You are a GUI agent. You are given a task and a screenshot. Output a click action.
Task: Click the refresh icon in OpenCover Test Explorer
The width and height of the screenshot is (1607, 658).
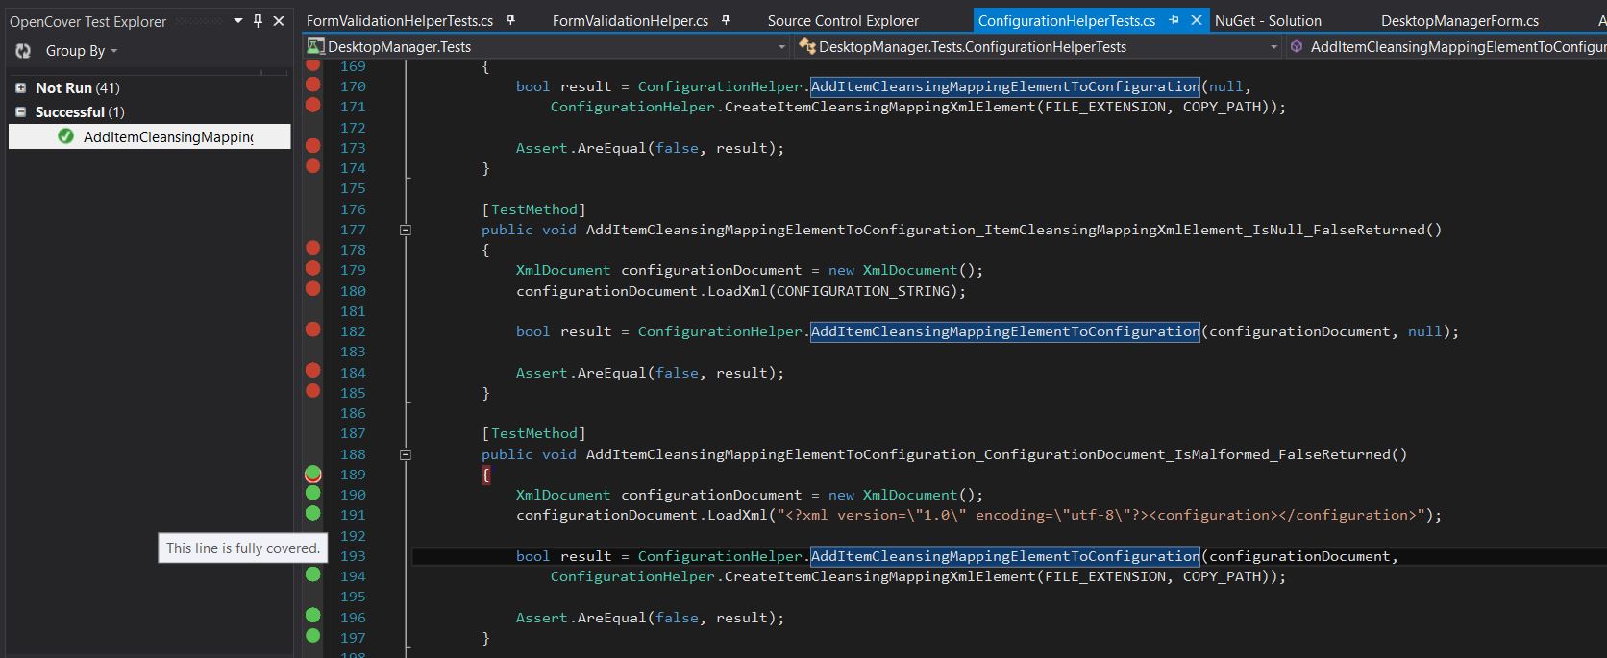pyautogui.click(x=23, y=51)
